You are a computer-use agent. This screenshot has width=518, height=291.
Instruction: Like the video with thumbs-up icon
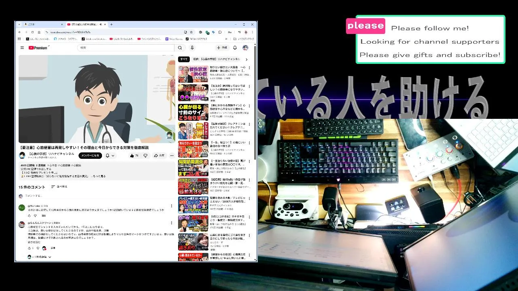134,156
